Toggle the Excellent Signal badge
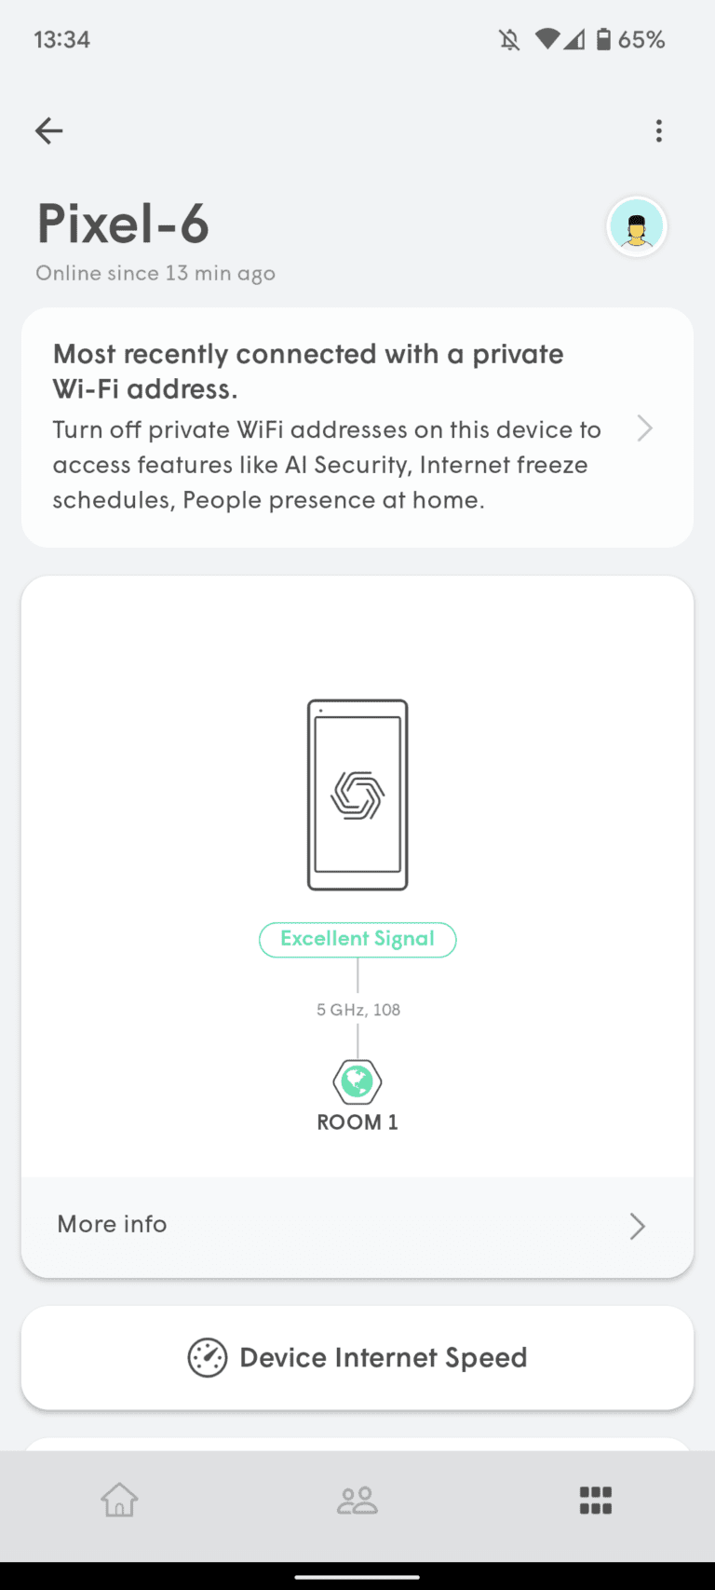The image size is (715, 1590). [x=357, y=939]
